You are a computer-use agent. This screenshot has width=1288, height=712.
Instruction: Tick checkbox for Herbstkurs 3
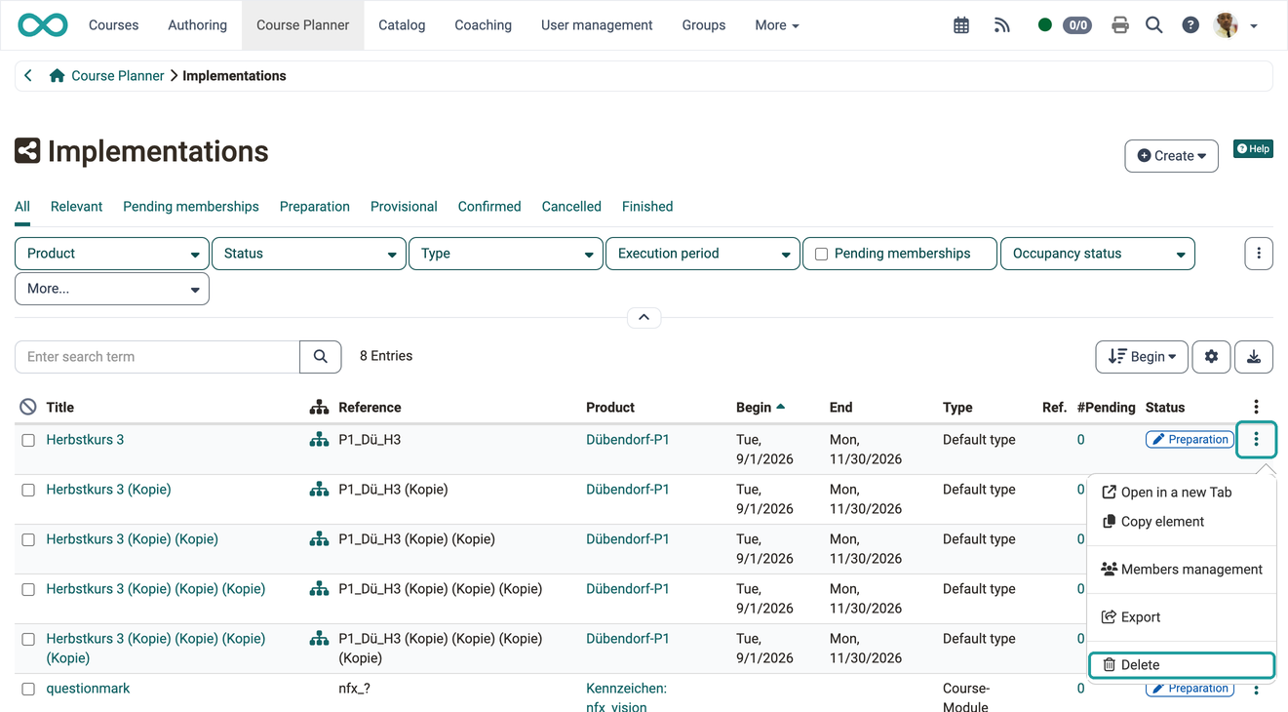[x=28, y=441]
